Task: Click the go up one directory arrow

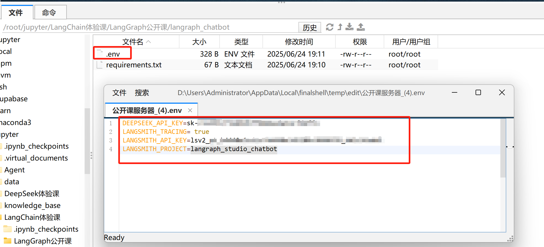Action: (340, 27)
